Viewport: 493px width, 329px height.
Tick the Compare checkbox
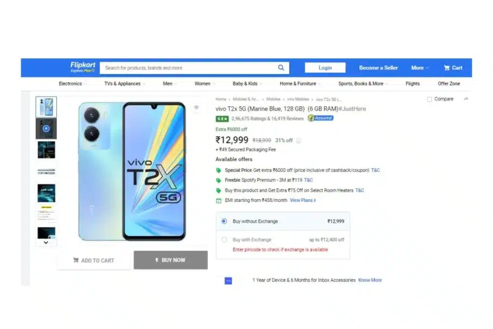[x=429, y=99]
